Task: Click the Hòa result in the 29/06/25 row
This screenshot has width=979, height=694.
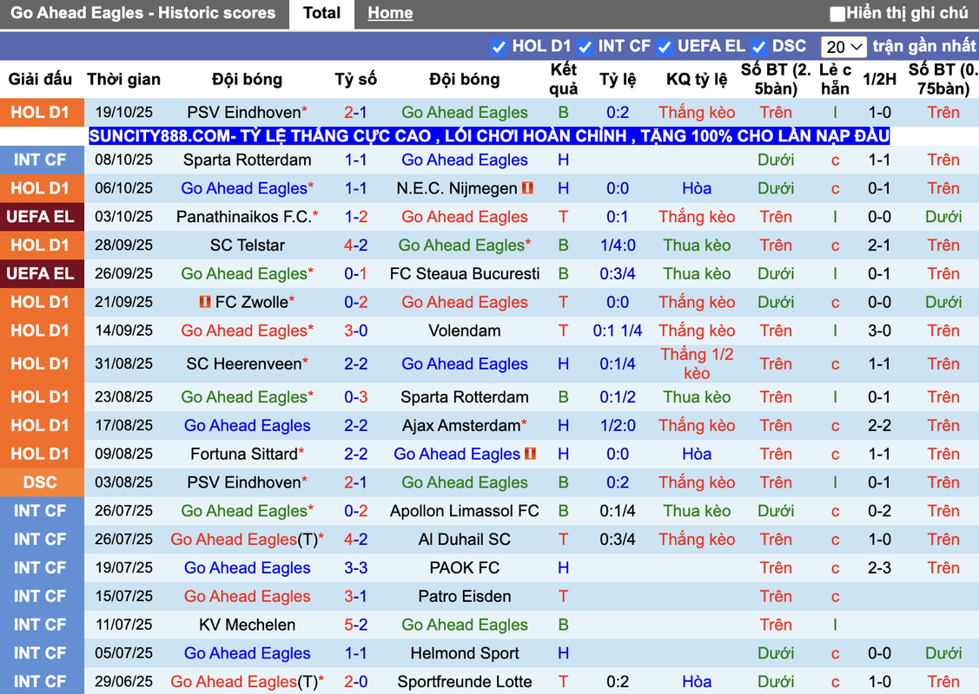Action: pos(697,682)
